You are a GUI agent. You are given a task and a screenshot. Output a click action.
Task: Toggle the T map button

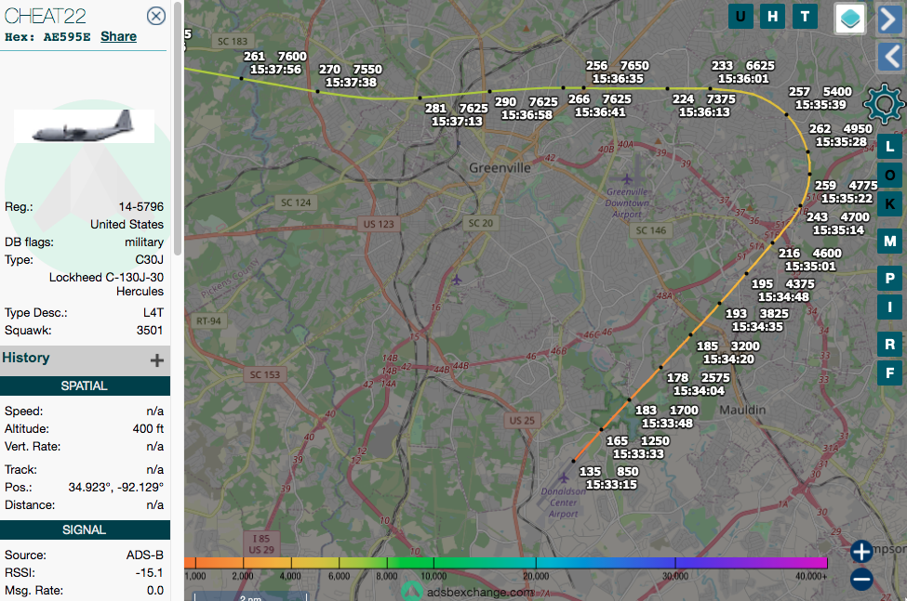[x=805, y=16]
